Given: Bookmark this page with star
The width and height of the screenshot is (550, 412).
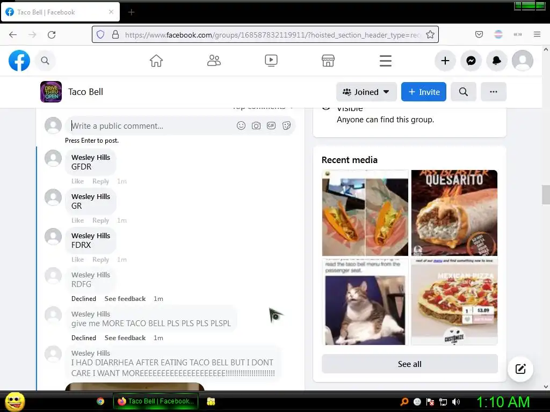Looking at the screenshot, I should 430,35.
